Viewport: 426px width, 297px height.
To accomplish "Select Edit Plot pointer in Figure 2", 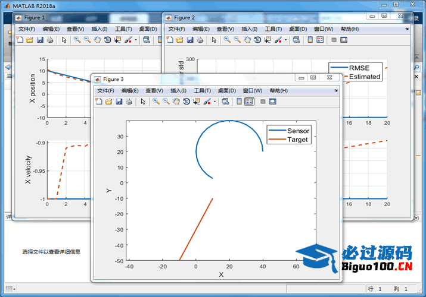I will pyautogui.click(x=214, y=40).
